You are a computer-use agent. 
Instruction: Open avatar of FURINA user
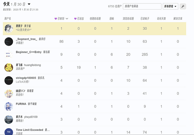(9, 106)
